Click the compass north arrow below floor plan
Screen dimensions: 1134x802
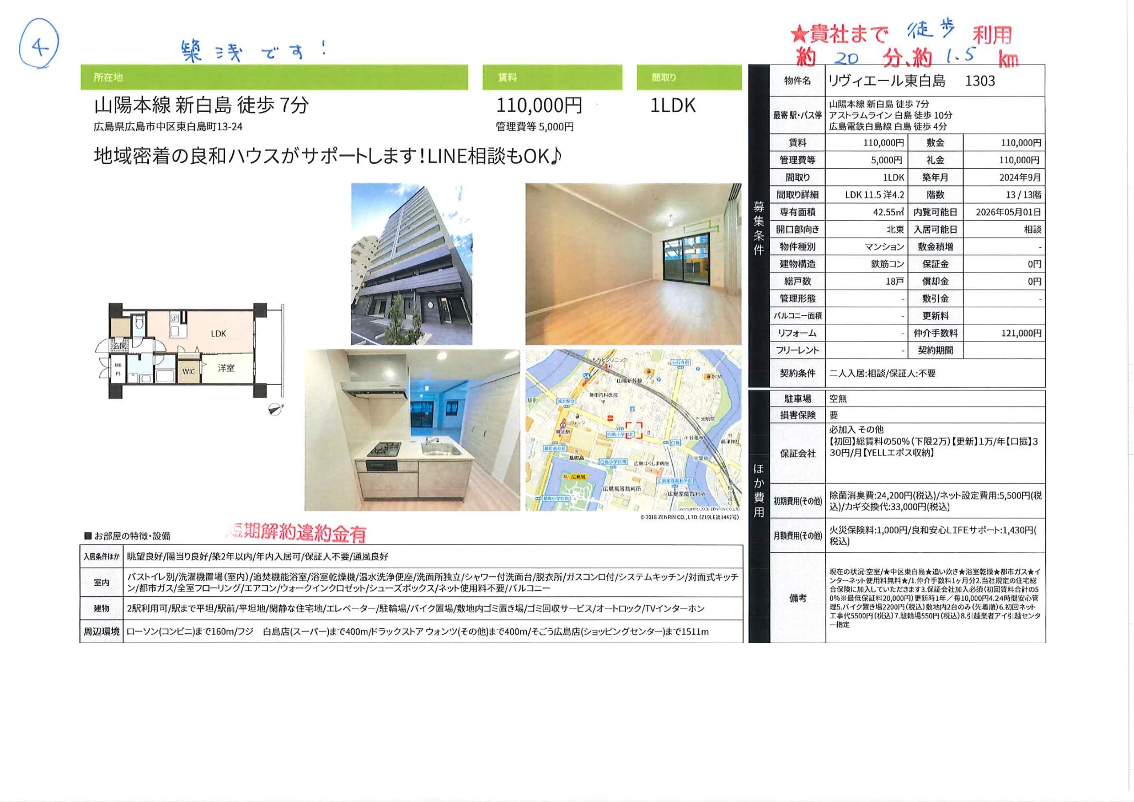pos(275,409)
